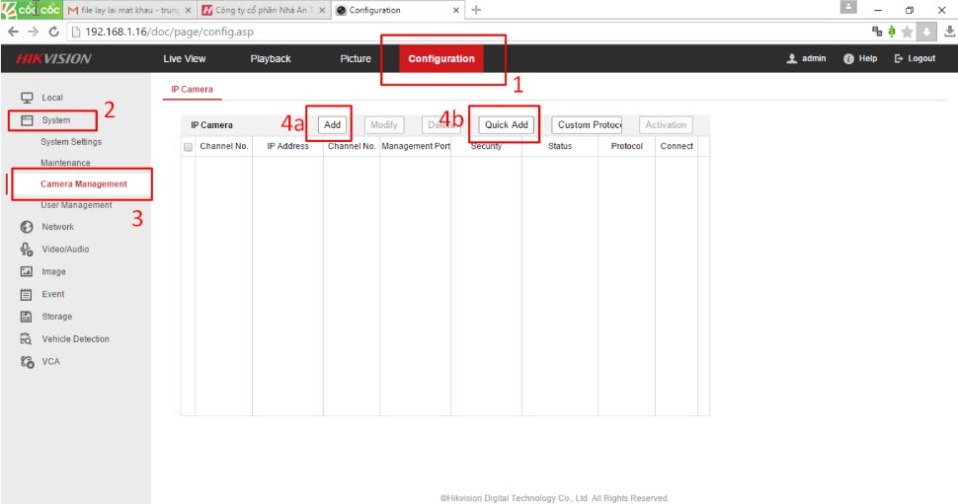Toggle the select-all checkbox in camera table
Viewport: 958px width, 504px height.
point(188,147)
